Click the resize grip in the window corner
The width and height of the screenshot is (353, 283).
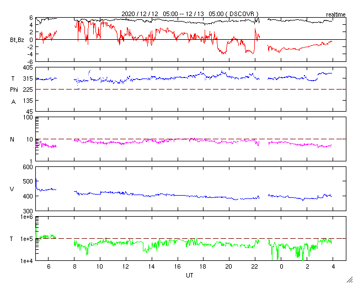[349, 279]
